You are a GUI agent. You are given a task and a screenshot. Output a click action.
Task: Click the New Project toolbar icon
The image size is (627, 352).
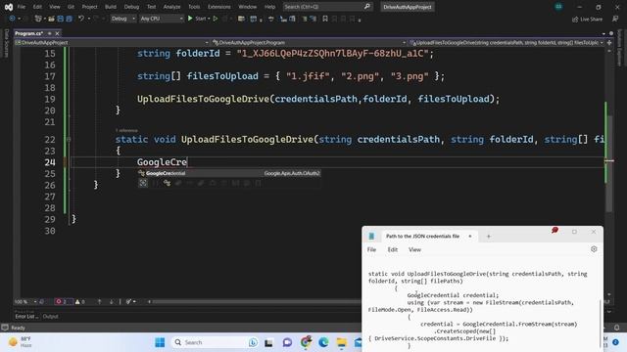38,19
